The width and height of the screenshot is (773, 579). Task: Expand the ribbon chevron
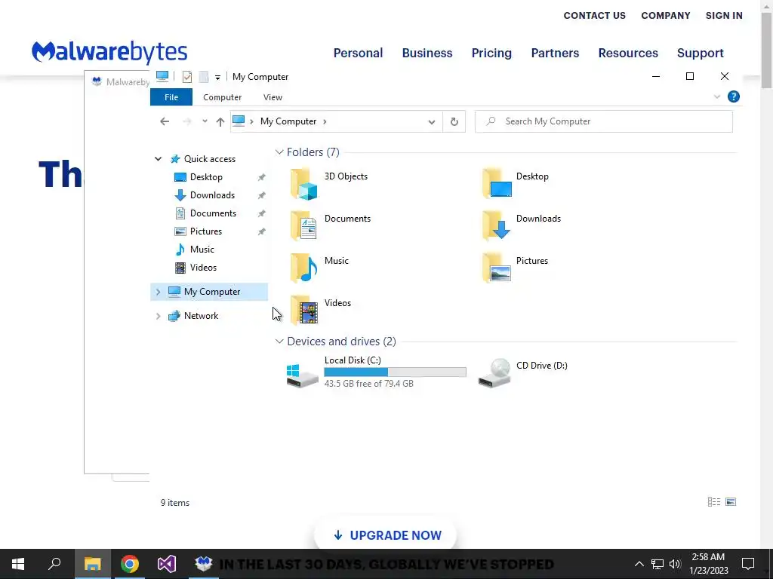pos(717,97)
